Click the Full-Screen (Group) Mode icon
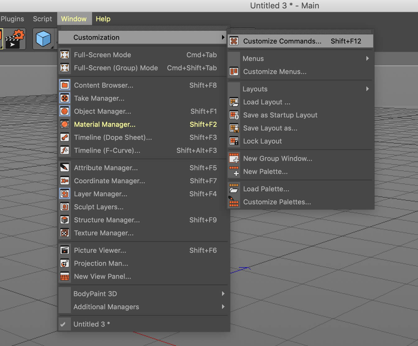This screenshot has height=346, width=418. point(65,68)
